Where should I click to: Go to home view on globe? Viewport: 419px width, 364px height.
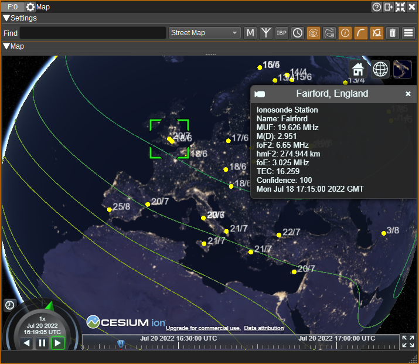coord(358,69)
